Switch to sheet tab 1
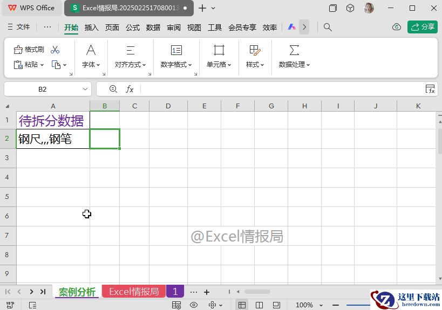 [x=175, y=292]
